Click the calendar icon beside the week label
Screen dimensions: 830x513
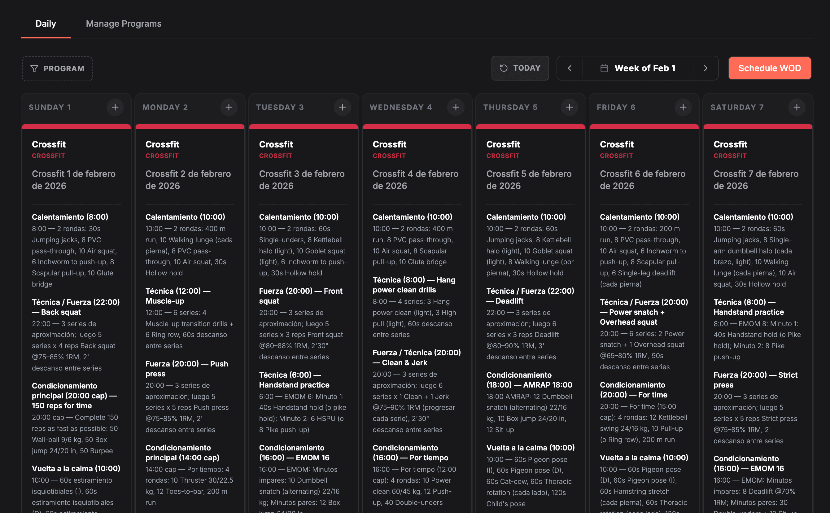coord(604,68)
